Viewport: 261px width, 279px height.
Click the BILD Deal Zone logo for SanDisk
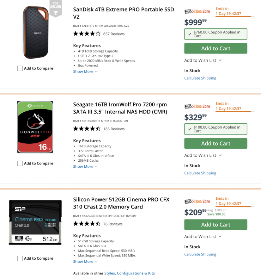197,11
